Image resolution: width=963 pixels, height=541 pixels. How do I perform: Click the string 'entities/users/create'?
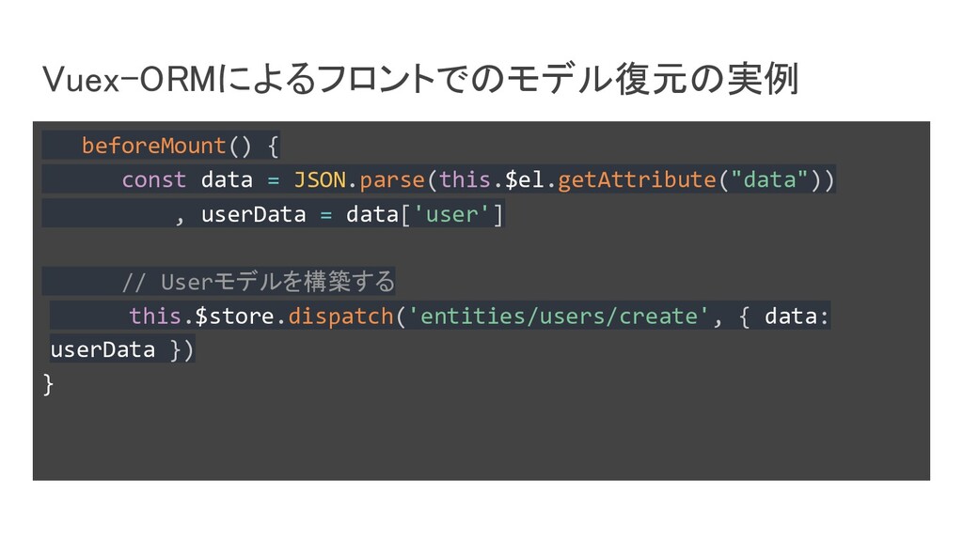(559, 316)
